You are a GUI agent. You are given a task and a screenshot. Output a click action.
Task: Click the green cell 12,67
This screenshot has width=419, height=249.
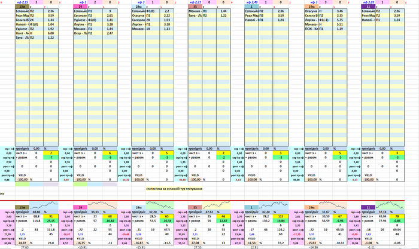point(223,221)
